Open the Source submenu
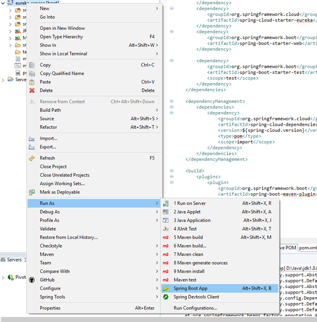 coord(94,119)
